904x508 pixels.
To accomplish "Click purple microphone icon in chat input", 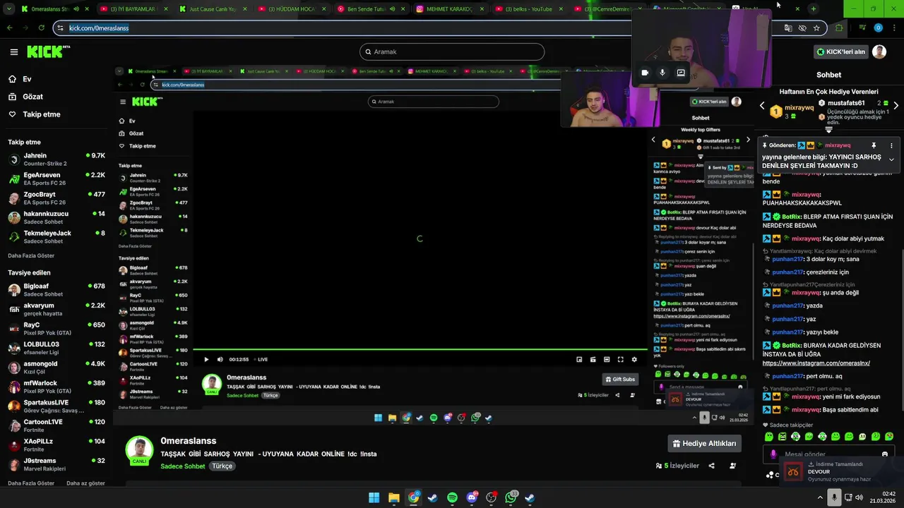I will pos(773,454).
